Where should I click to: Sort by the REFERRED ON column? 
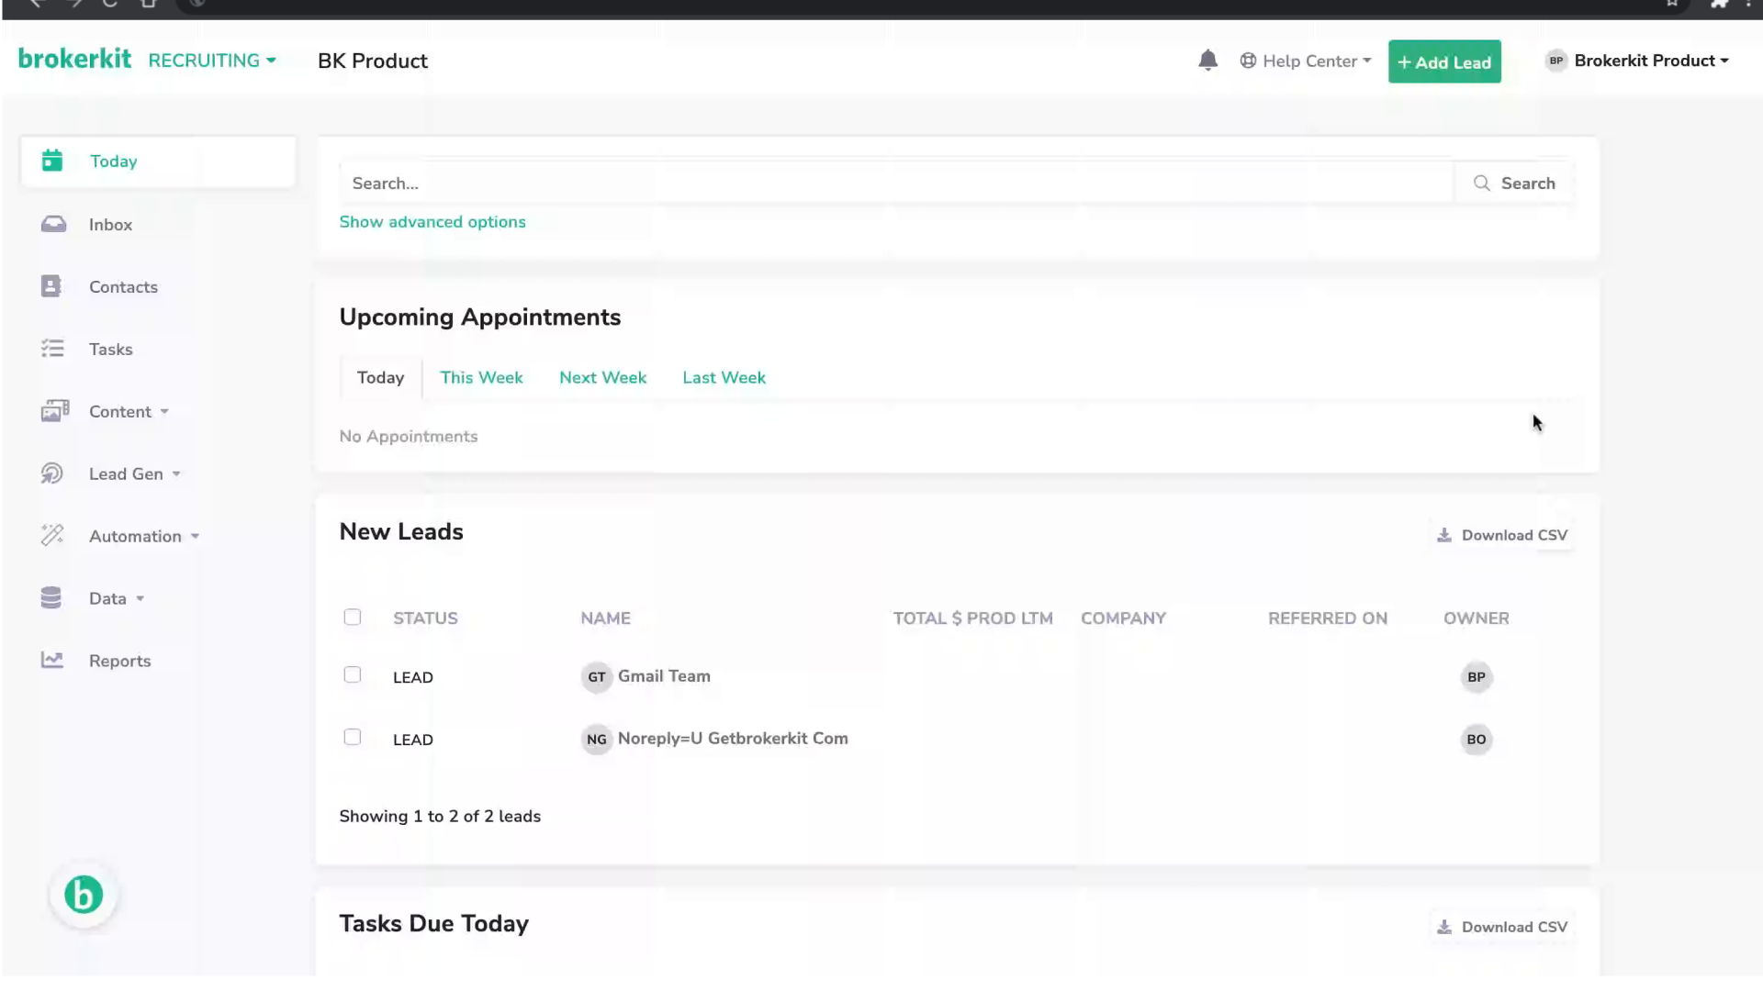1328,618
